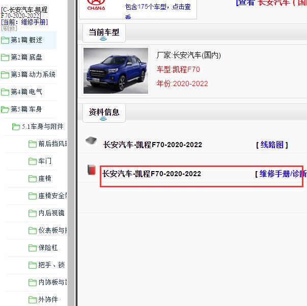The width and height of the screenshot is (307, 306).
Task: Click the folder icon beside 内饰板
Action: pos(33,283)
